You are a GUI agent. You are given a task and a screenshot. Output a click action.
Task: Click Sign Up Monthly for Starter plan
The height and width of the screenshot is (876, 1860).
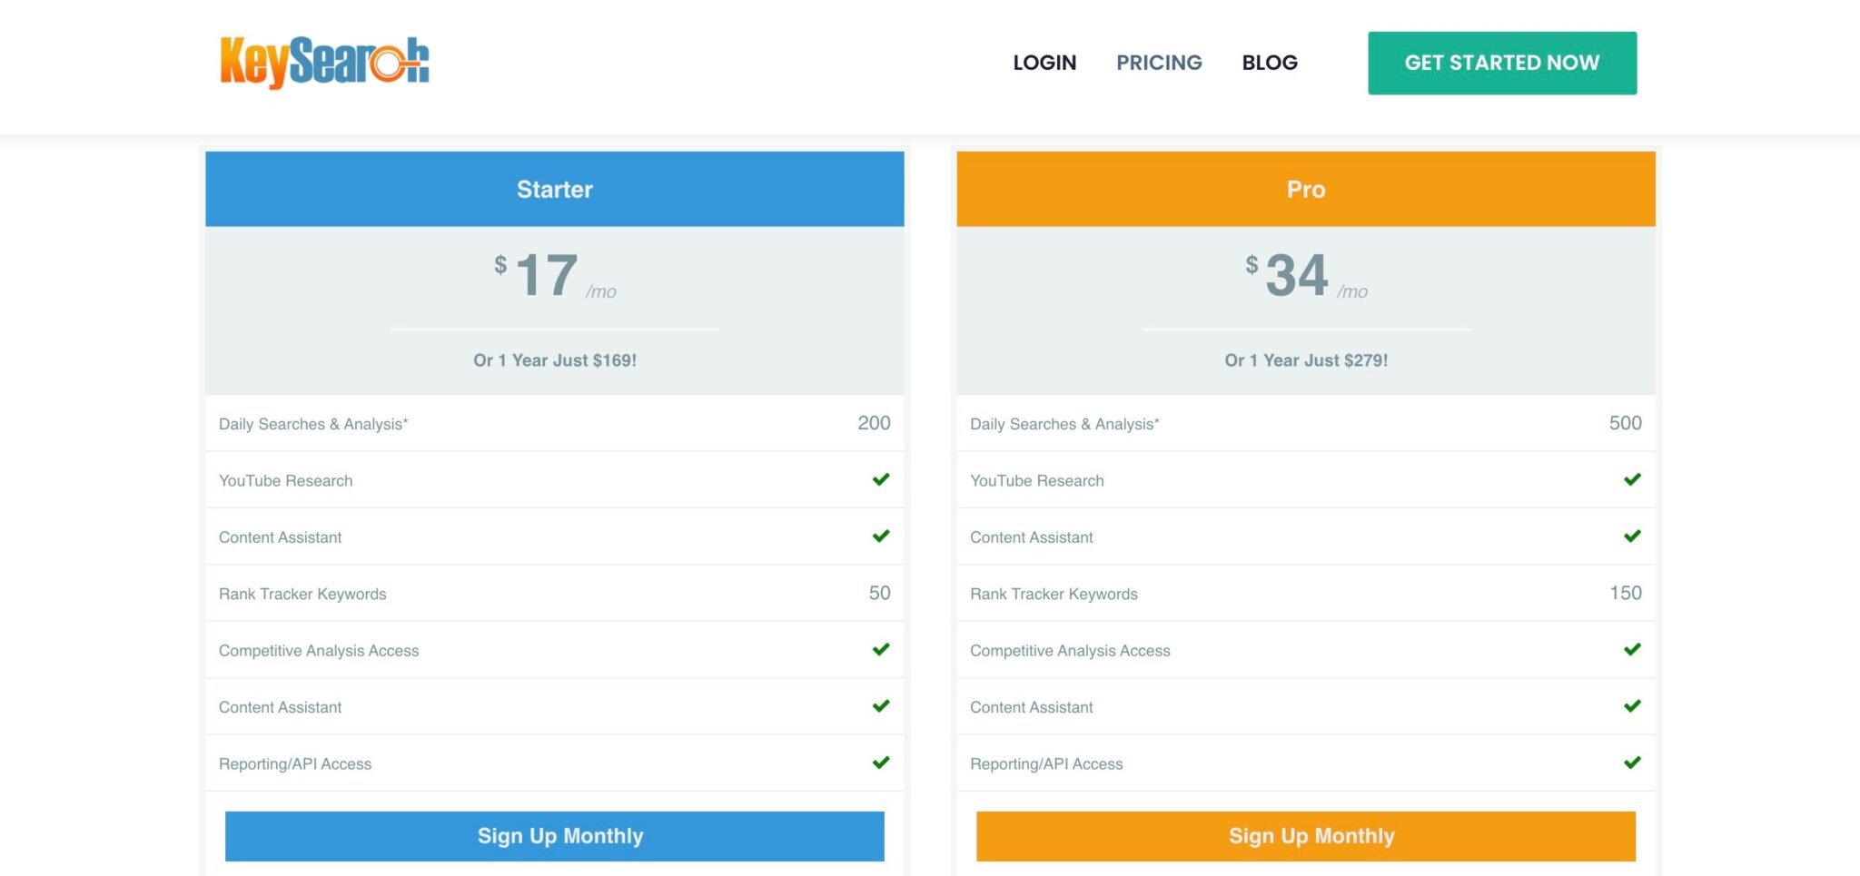tap(555, 836)
